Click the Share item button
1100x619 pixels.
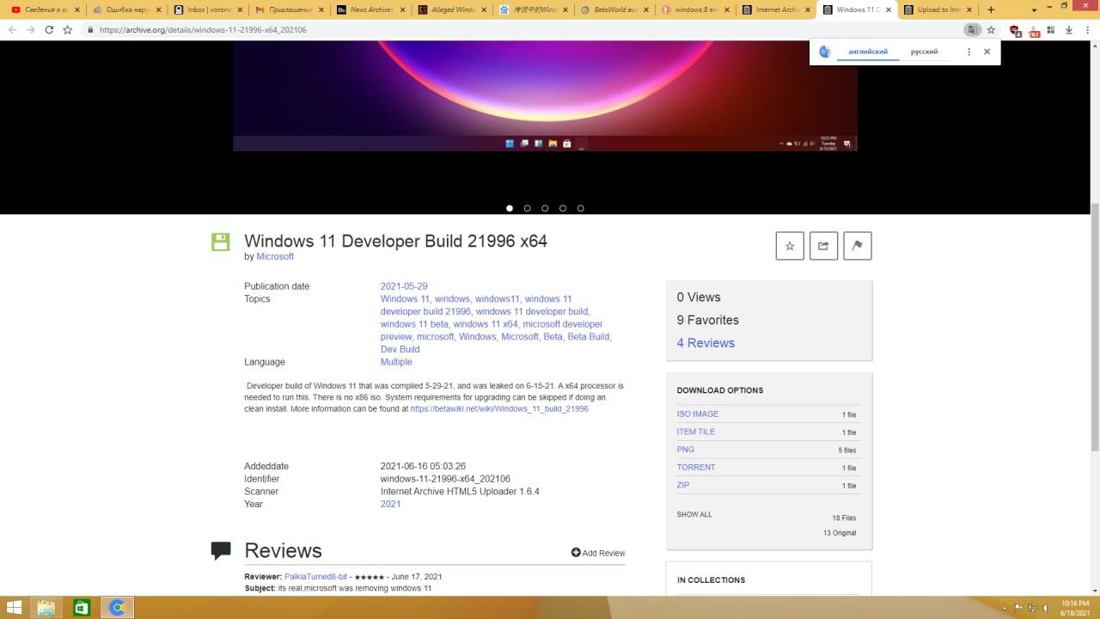(x=823, y=246)
